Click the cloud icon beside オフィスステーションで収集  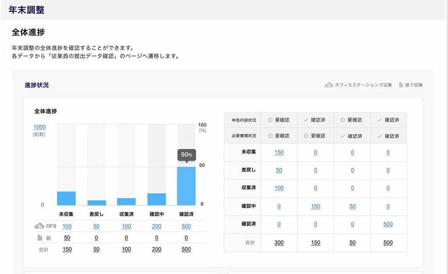point(329,85)
